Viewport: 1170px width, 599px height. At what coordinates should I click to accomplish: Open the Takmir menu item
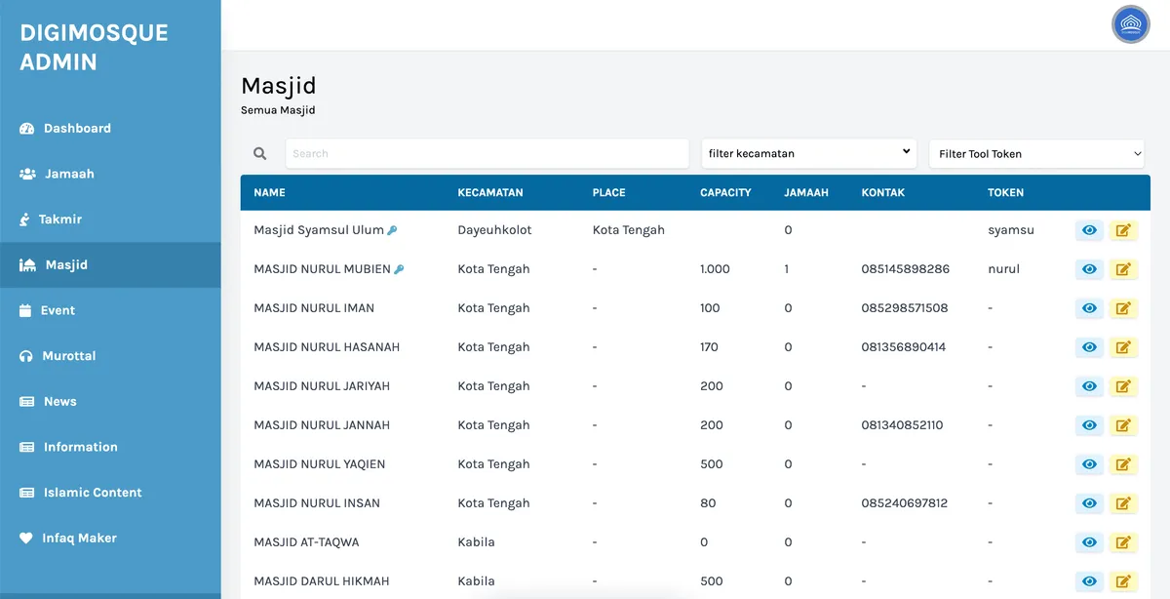[110, 220]
